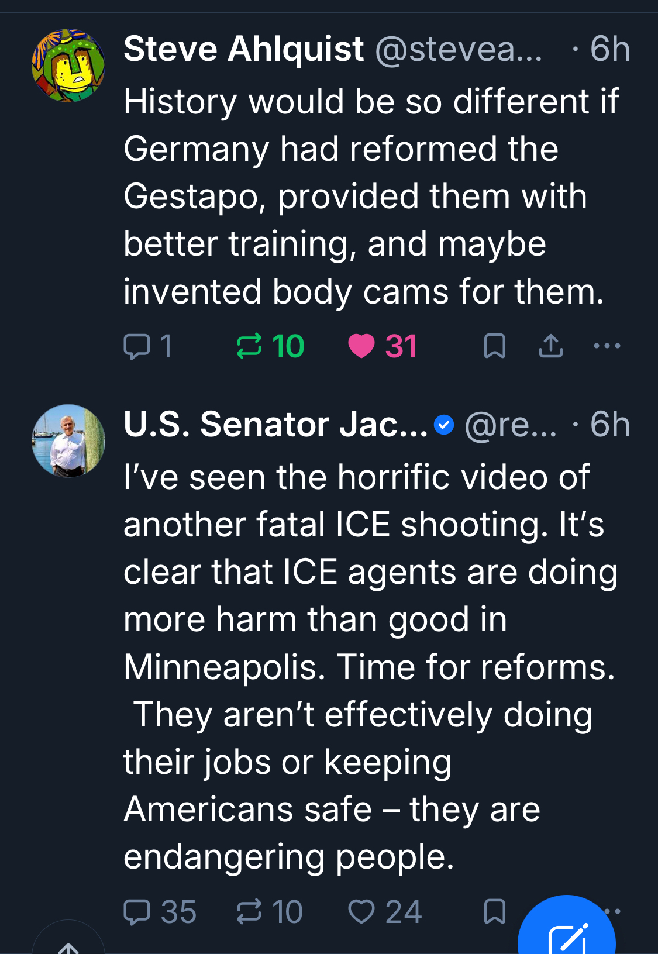Like the Senator's ICE shooting post
This screenshot has width=658, height=954.
(361, 911)
